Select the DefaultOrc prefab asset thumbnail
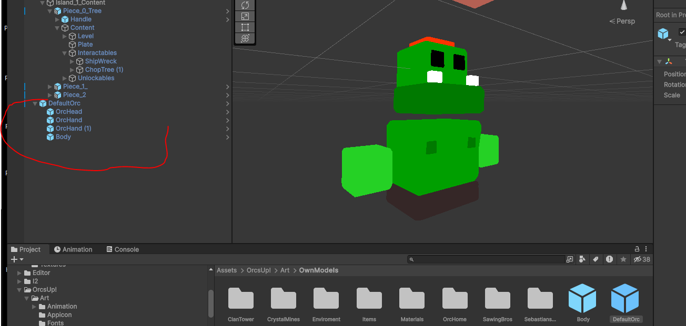 (625, 298)
